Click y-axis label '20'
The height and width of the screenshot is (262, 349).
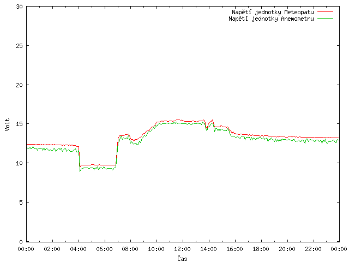coord(20,85)
